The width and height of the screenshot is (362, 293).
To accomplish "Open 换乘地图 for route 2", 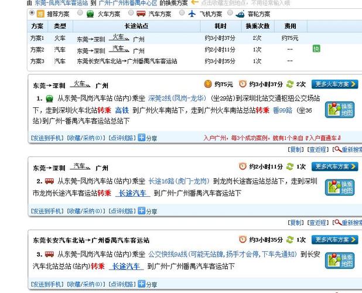I will [340, 188].
